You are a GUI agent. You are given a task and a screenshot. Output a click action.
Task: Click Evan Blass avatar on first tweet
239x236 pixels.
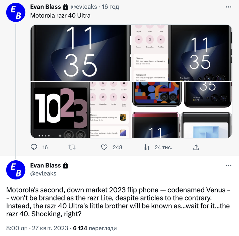click(x=16, y=13)
